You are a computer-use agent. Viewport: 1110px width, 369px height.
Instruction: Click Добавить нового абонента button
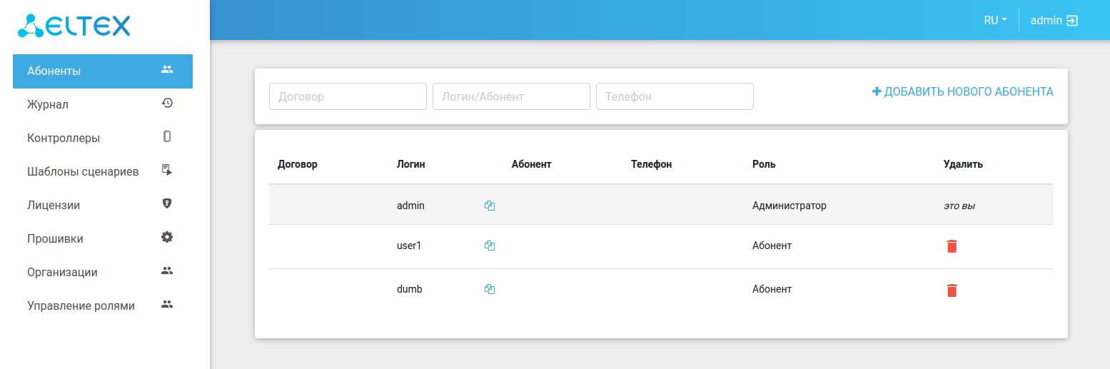(x=962, y=92)
